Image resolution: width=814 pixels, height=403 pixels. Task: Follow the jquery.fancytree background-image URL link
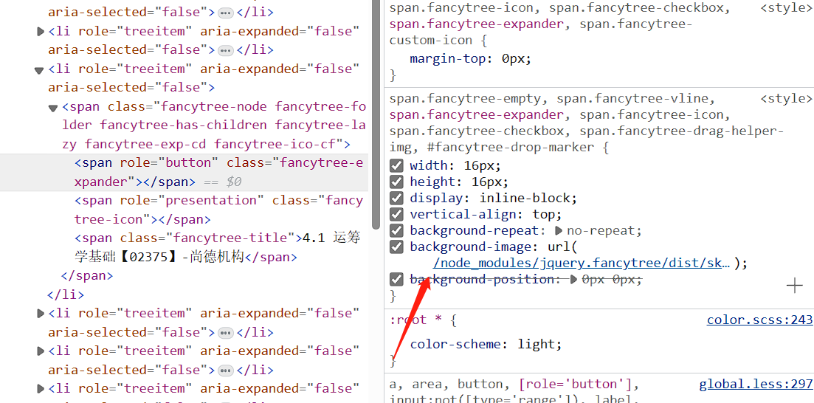pos(582,263)
